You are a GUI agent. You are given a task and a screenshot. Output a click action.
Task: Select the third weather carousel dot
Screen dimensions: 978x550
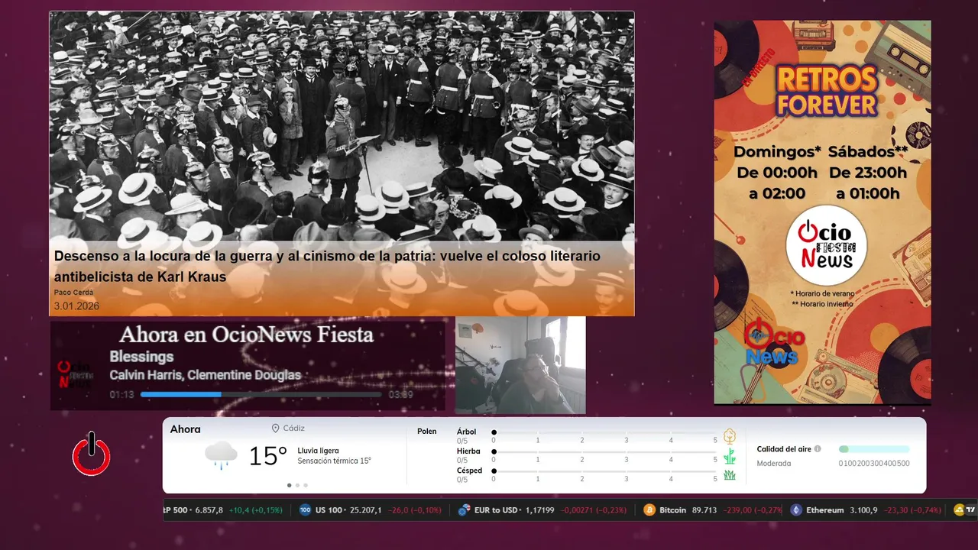coord(306,485)
